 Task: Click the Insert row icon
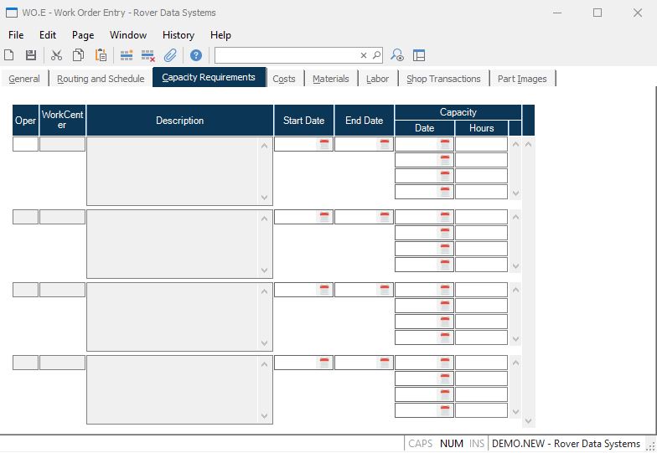point(127,55)
